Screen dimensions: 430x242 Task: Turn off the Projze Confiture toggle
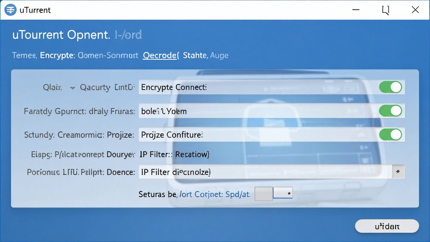pos(391,135)
